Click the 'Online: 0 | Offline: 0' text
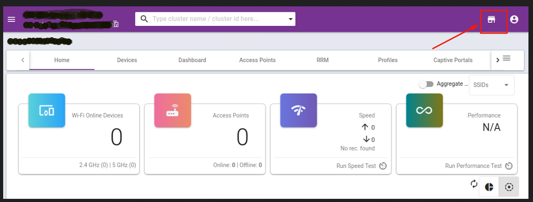The image size is (533, 202). tap(238, 165)
